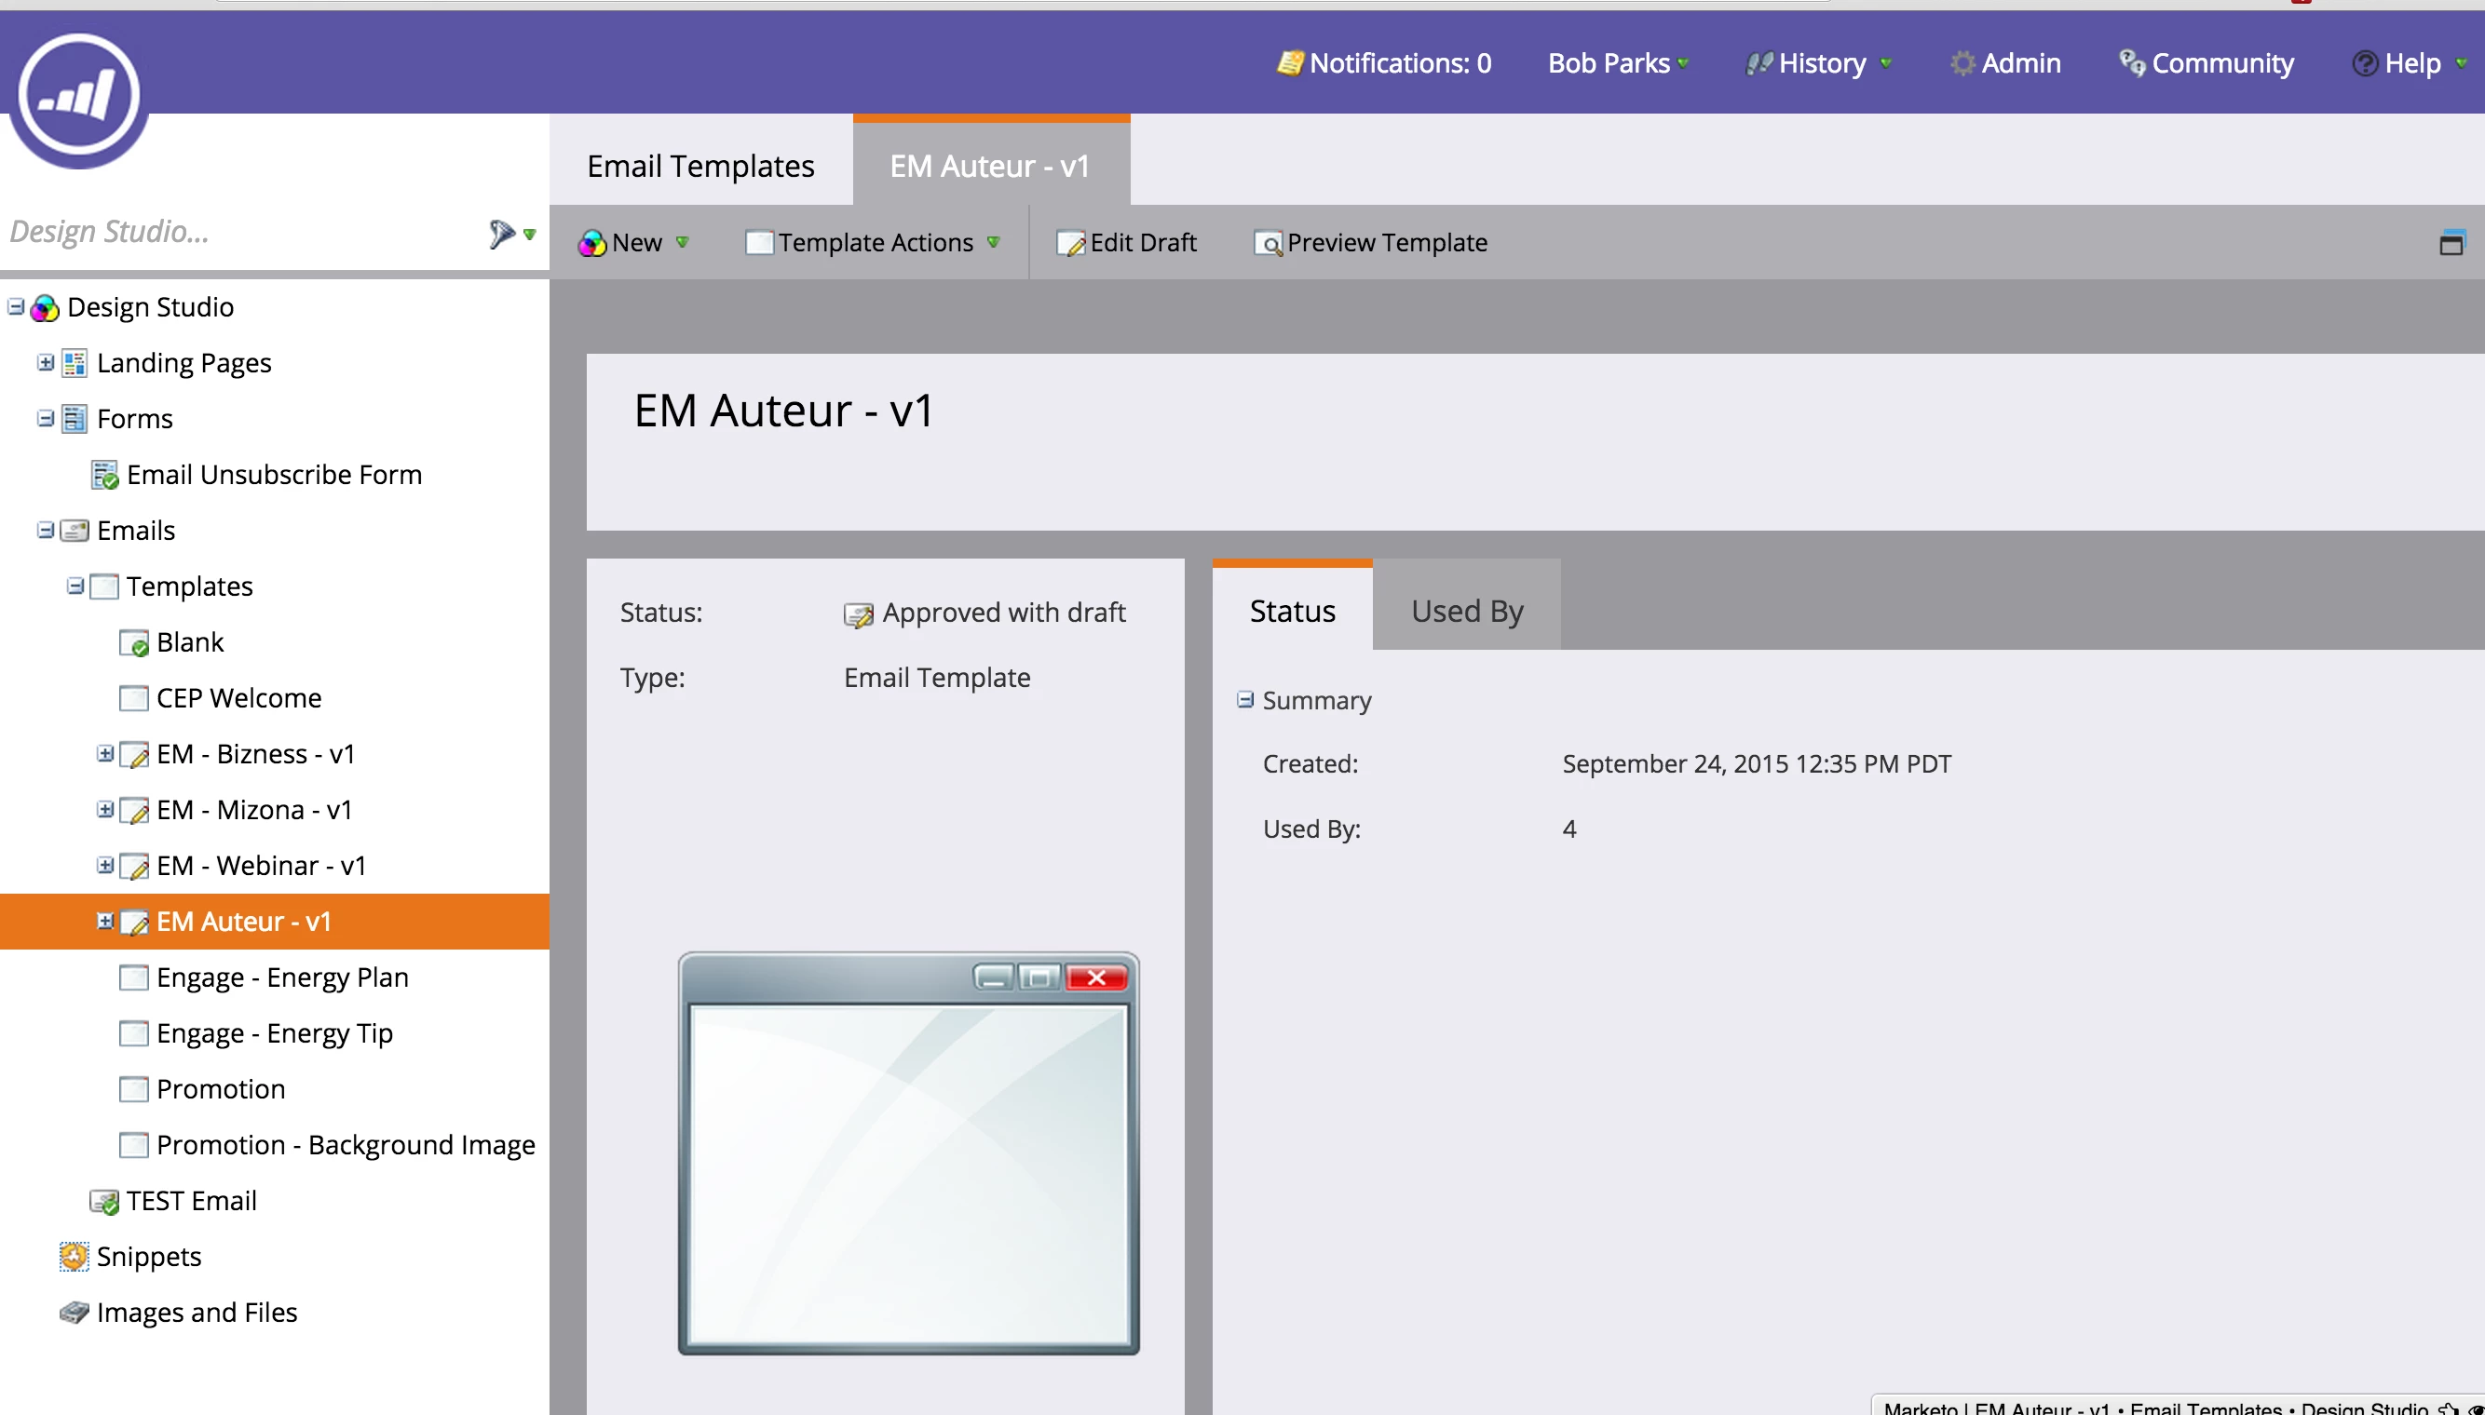Click the Marketo logo icon
The height and width of the screenshot is (1415, 2485).
(x=80, y=95)
